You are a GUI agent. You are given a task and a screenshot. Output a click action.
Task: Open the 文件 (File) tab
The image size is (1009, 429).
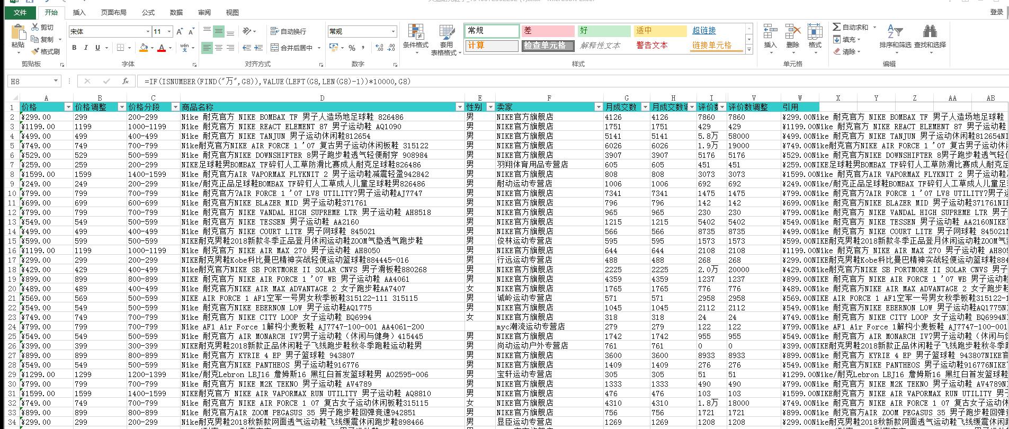click(x=20, y=13)
